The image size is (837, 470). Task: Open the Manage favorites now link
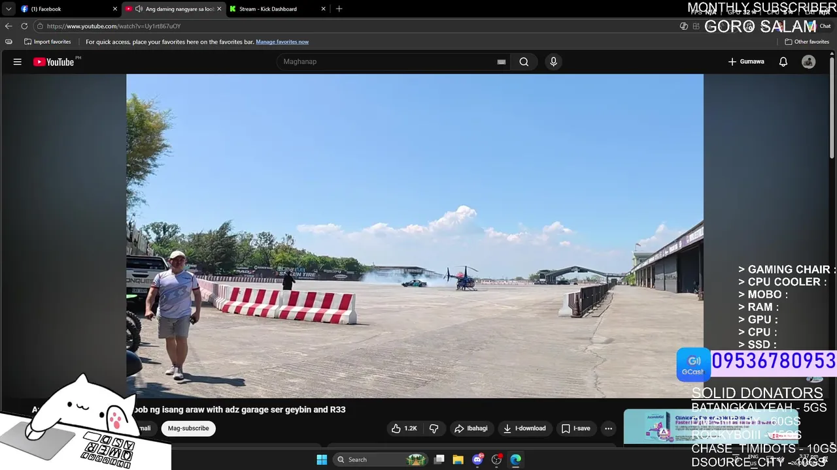pyautogui.click(x=282, y=42)
